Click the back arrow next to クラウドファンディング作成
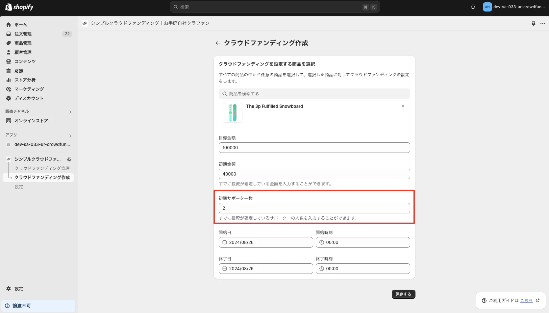Screen dimensions: 549x313 pos(218,43)
